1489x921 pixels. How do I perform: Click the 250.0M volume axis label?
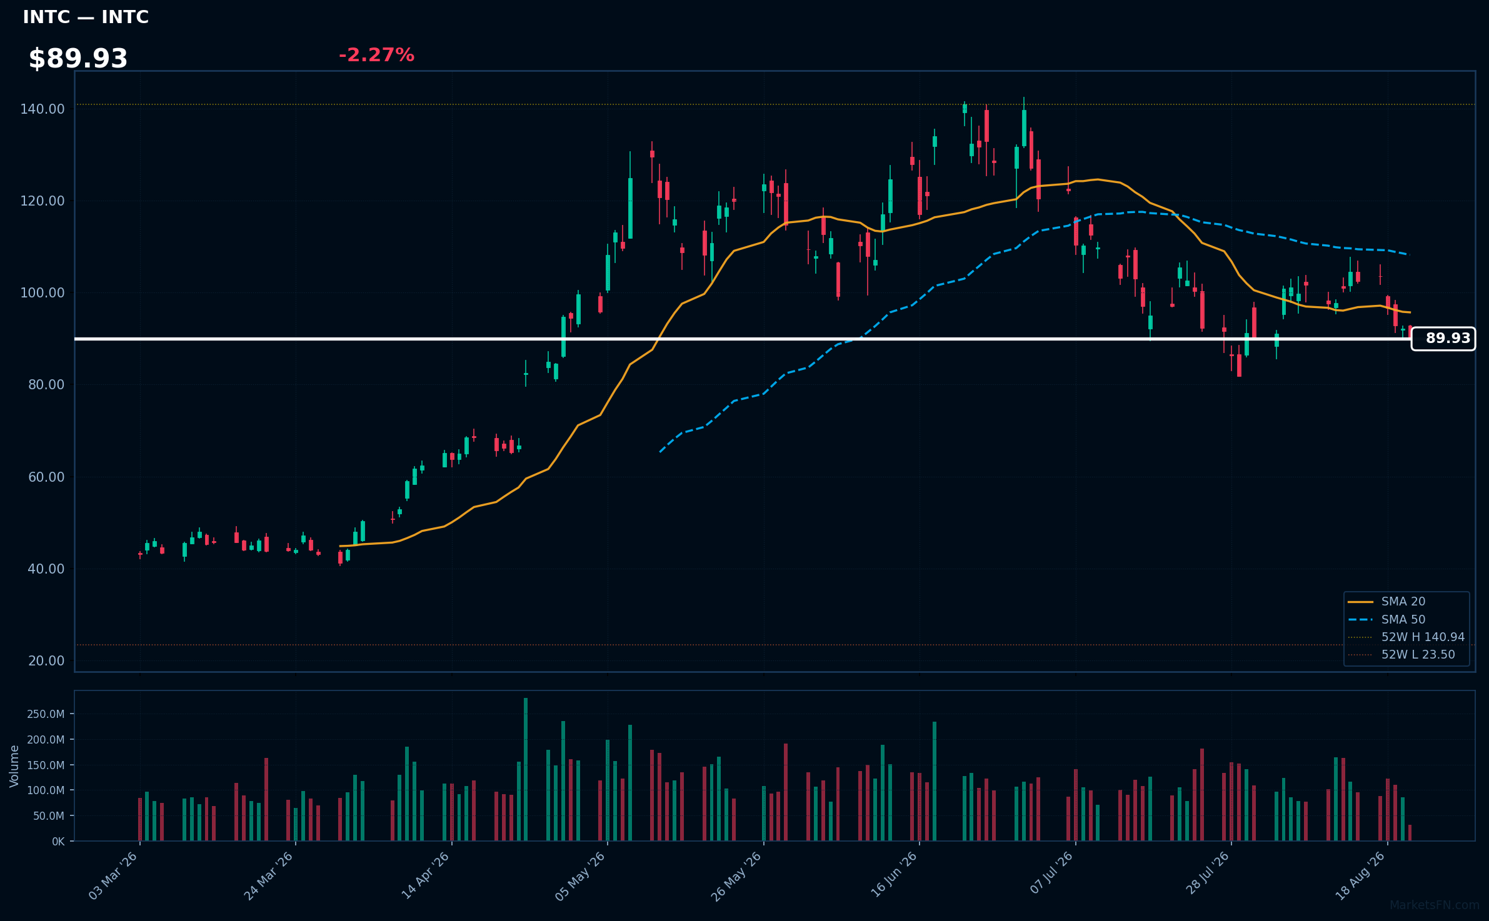[x=46, y=714]
